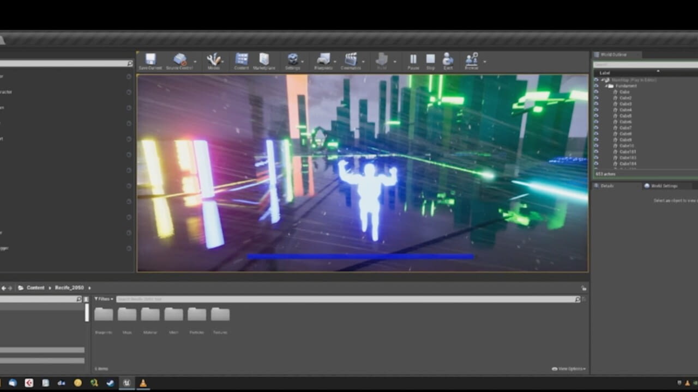The height and width of the screenshot is (392, 698).
Task: Click the VLC cone icon in the taskbar
Action: [x=143, y=383]
